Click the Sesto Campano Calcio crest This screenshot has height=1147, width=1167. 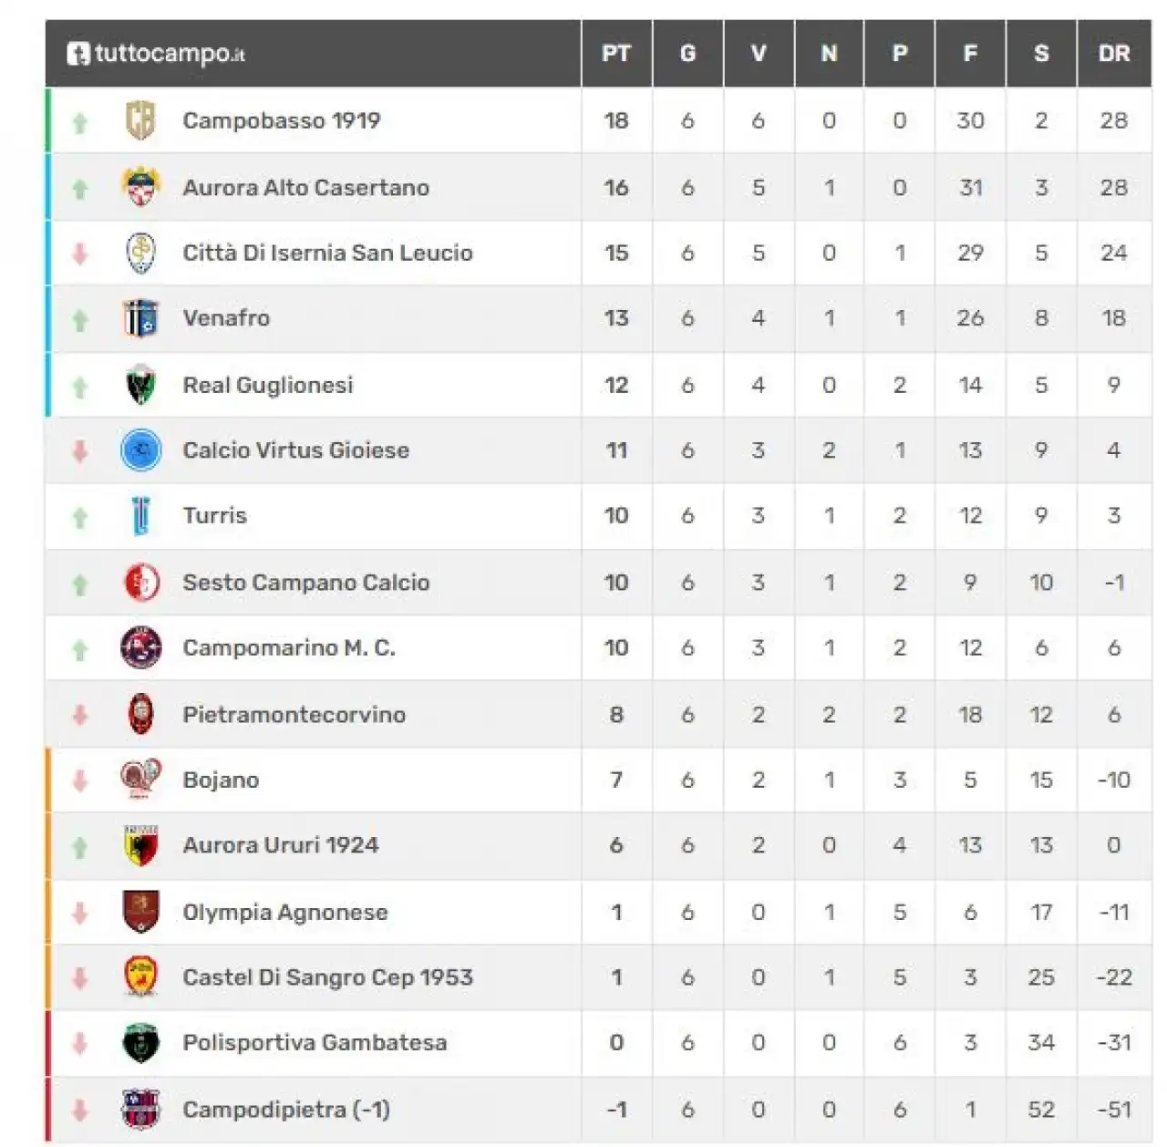pos(140,583)
